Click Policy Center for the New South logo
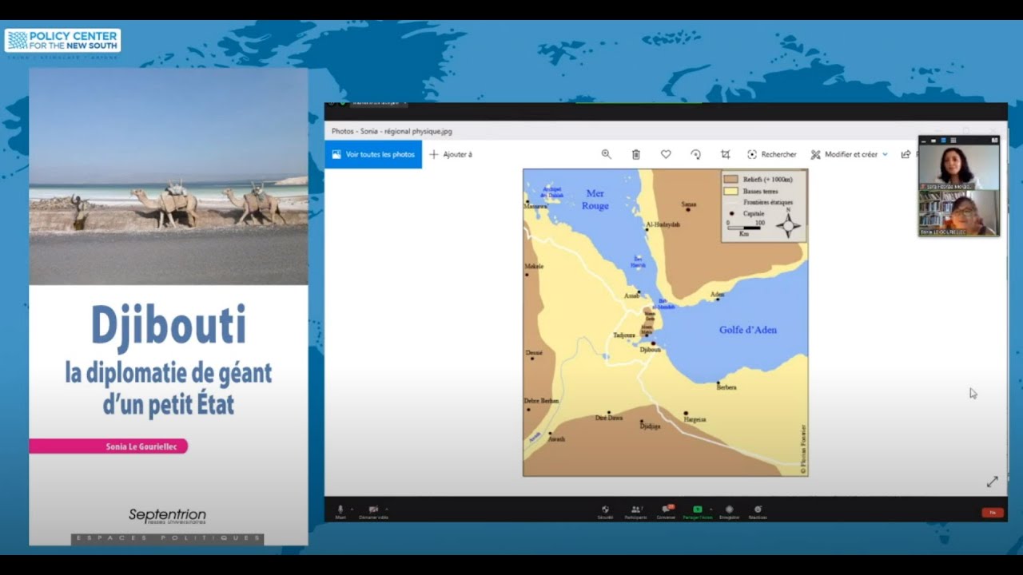Image resolution: width=1023 pixels, height=575 pixels. [62, 42]
